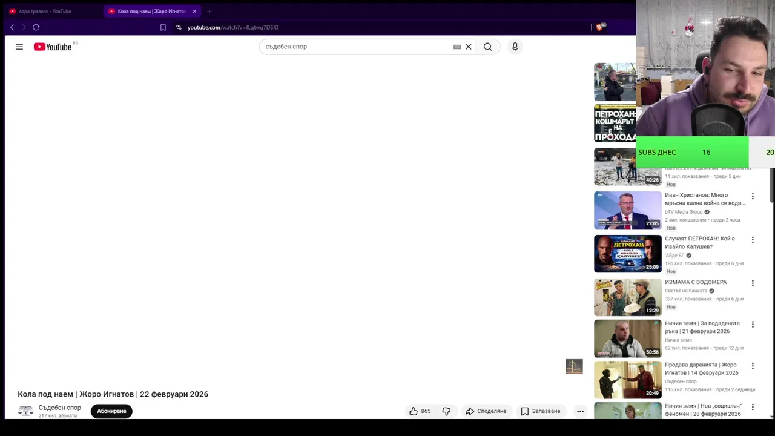Viewport: 775px width, 436px height.
Task: Open the Съдебен спор channel avatar
Action: tap(25, 411)
